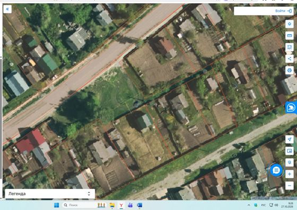Print the map with printer icon

pos(290,70)
